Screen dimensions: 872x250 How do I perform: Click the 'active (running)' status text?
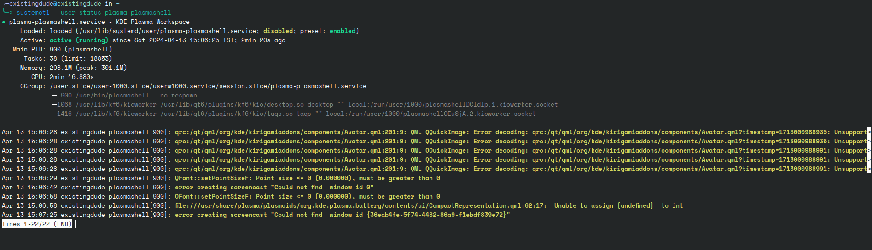79,40
